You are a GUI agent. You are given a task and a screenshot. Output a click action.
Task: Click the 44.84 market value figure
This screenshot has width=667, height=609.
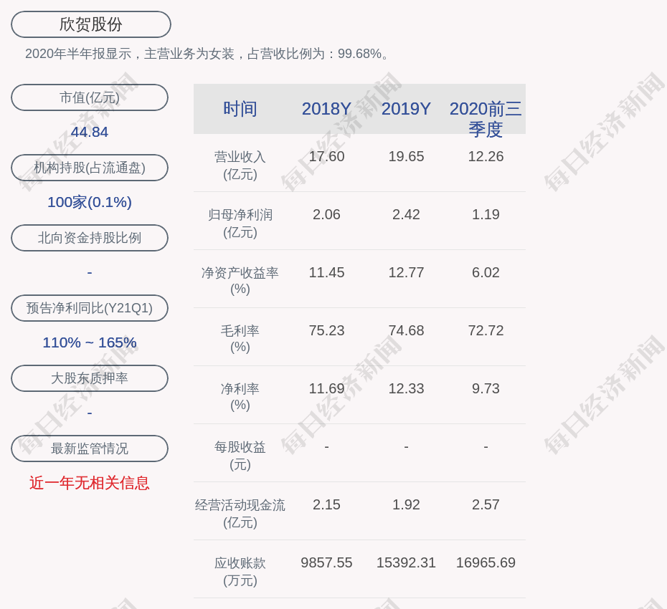[90, 132]
